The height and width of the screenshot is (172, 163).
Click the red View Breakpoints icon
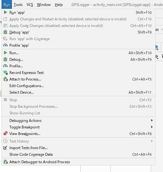(5, 133)
